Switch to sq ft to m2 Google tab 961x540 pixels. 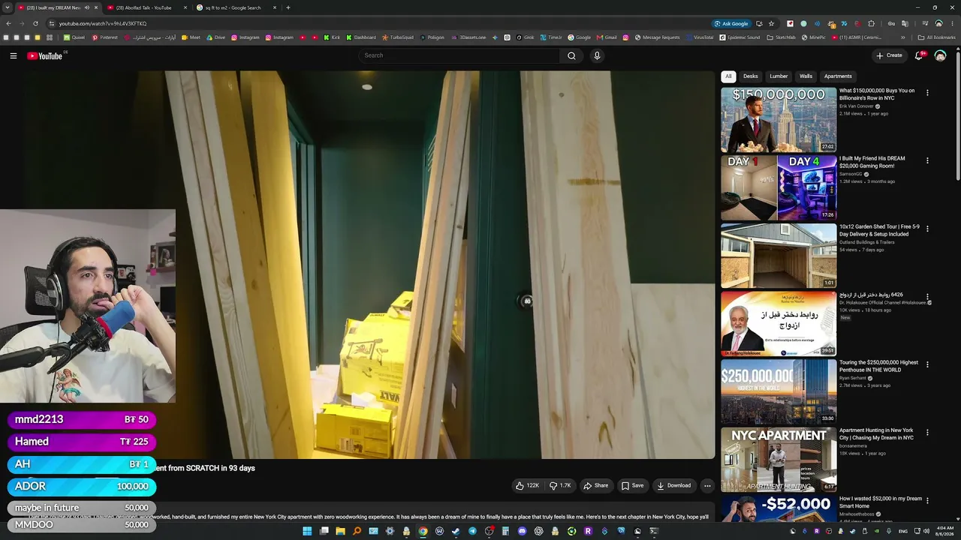[233, 7]
